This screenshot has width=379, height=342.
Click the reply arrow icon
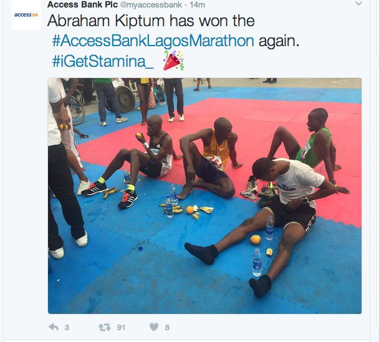54,327
